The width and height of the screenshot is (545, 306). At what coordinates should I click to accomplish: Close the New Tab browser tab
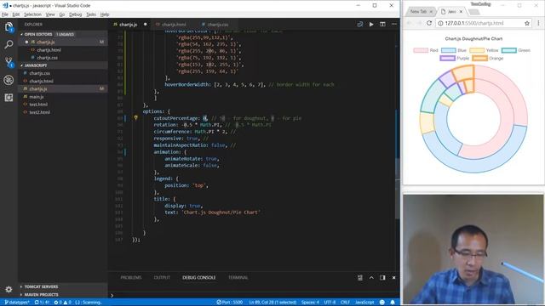coord(432,12)
